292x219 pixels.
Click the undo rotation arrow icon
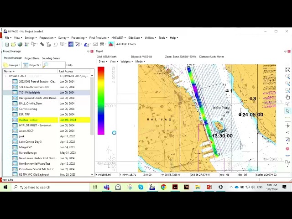point(288,133)
